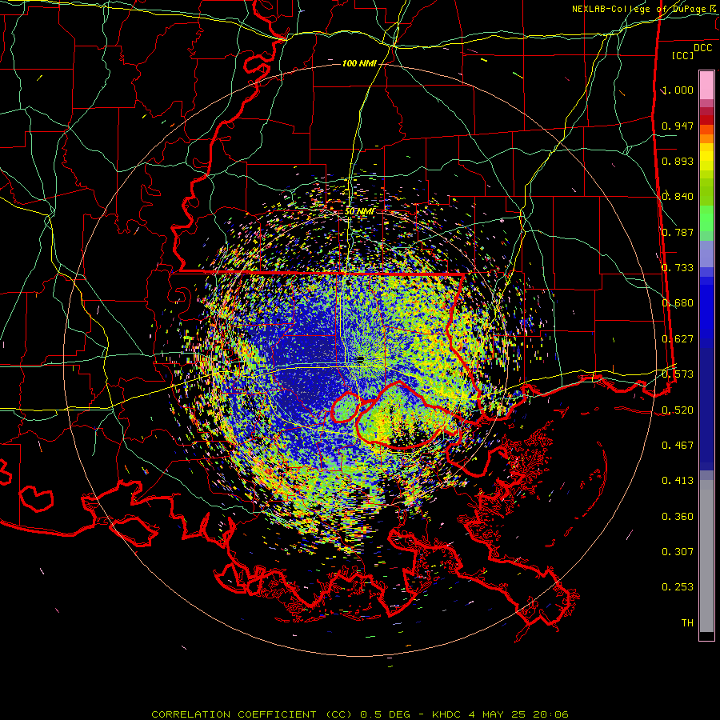Viewport: 720px width, 720px height.
Task: Select the 0.360 scale value
Action: tap(678, 517)
